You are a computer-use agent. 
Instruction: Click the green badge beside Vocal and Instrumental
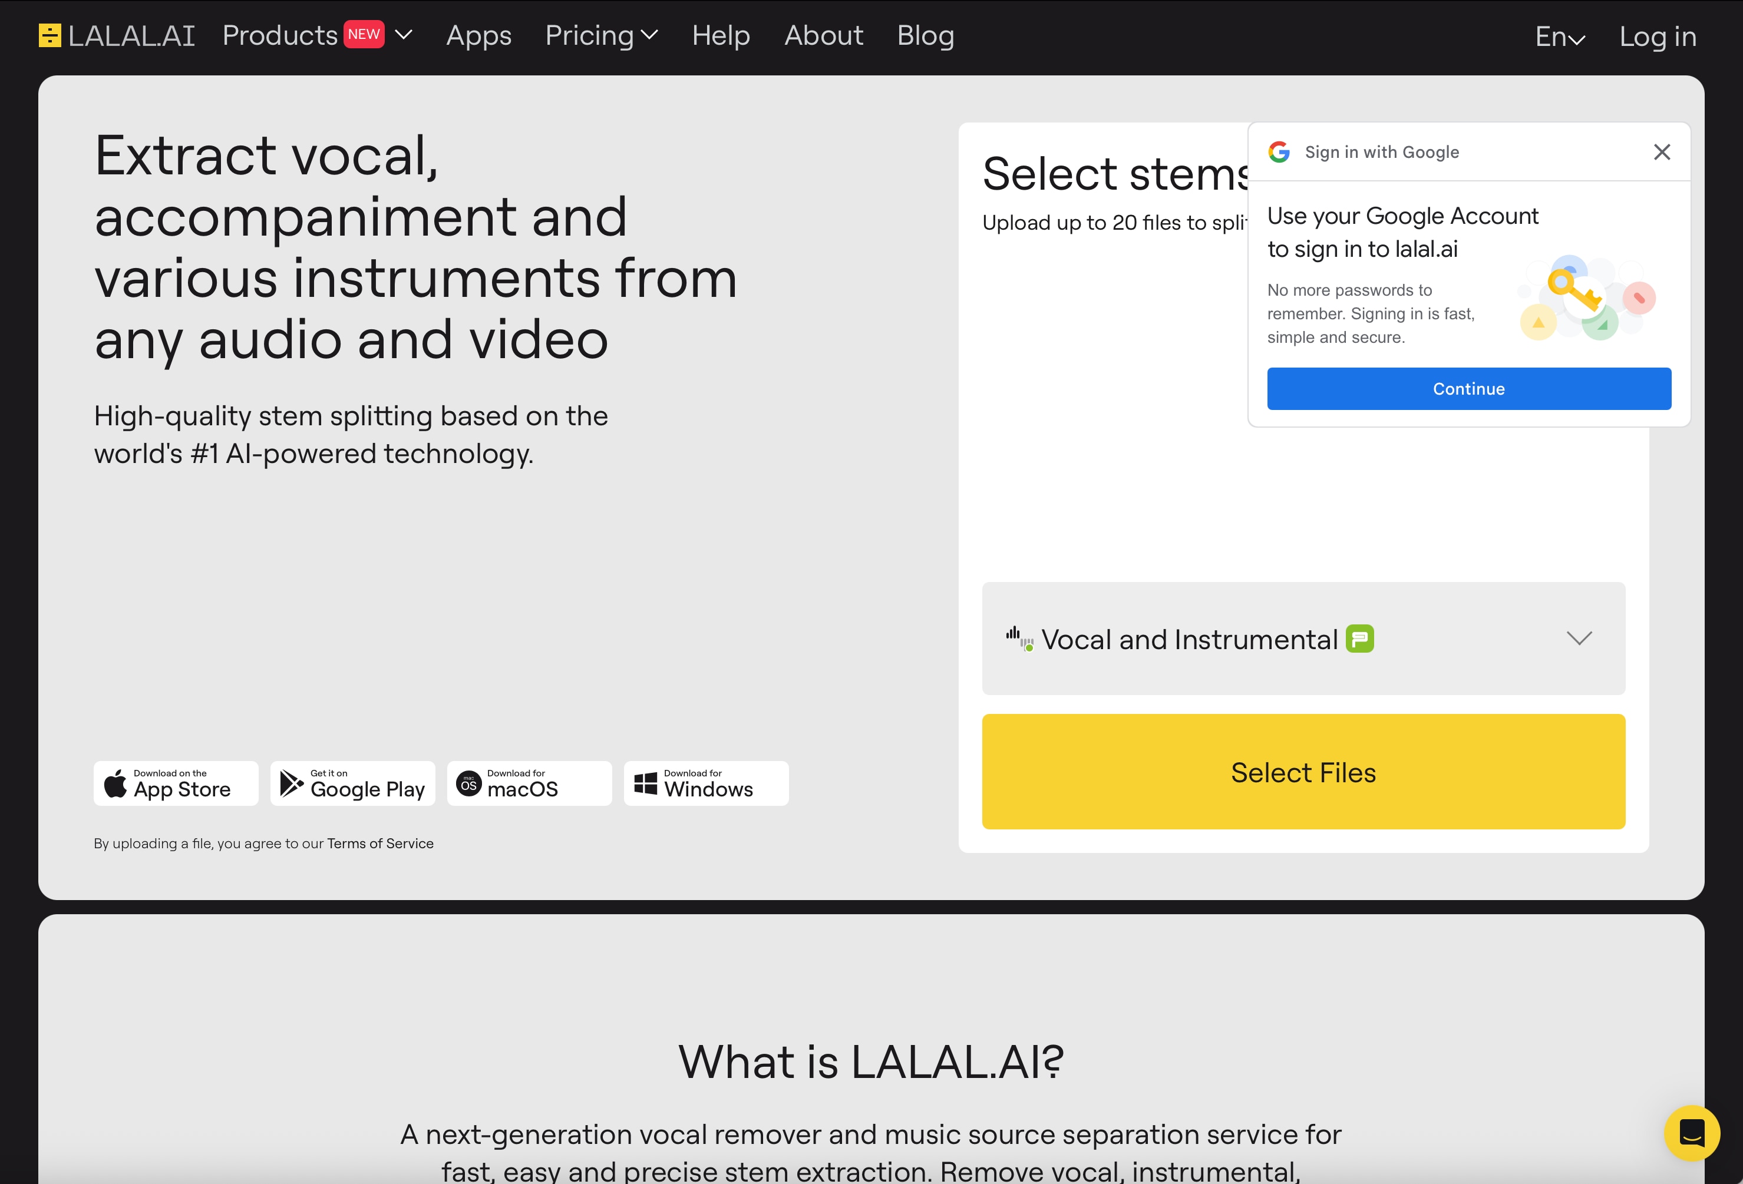pyautogui.click(x=1360, y=638)
